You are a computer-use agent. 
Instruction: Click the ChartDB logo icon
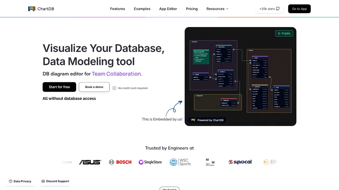[31, 9]
